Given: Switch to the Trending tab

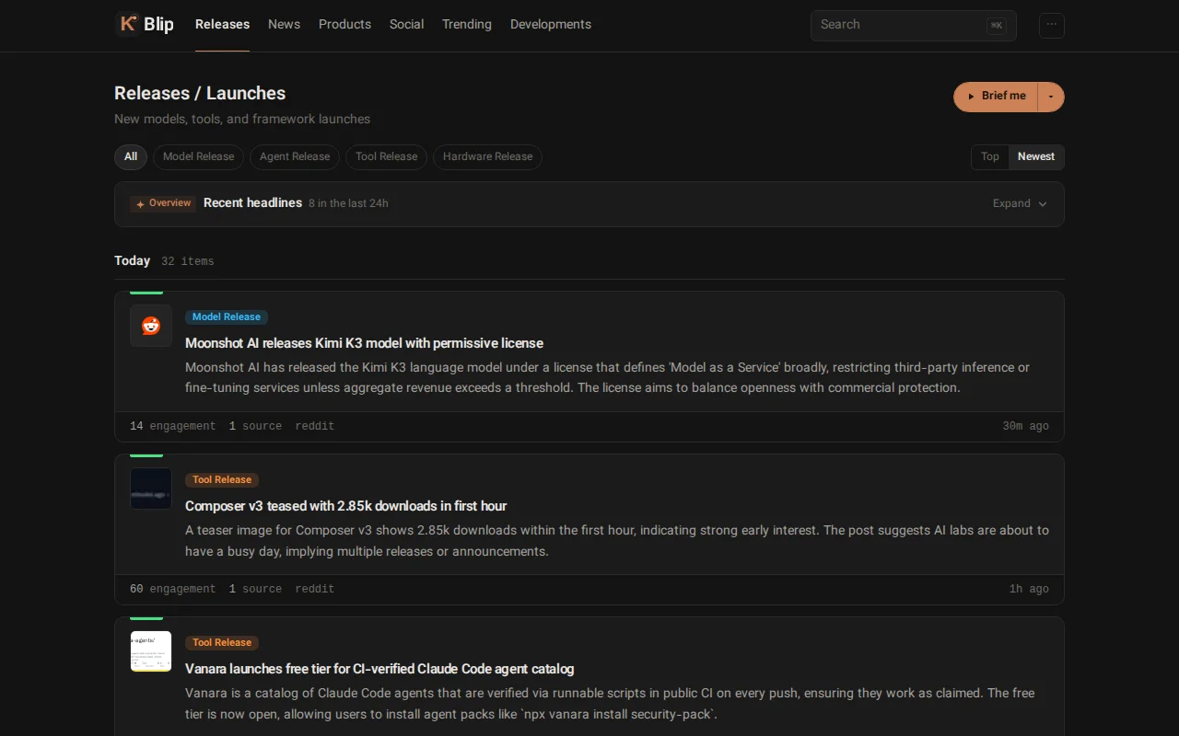Looking at the screenshot, I should pos(466,25).
